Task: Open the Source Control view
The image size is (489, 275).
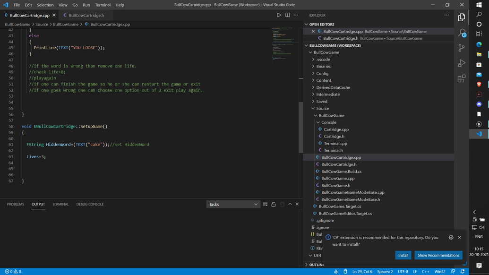Action: click(x=462, y=48)
